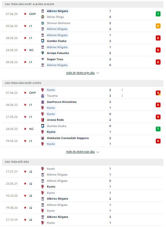
Task: Click the Reilac Shiga team crest
Action: (43, 17)
